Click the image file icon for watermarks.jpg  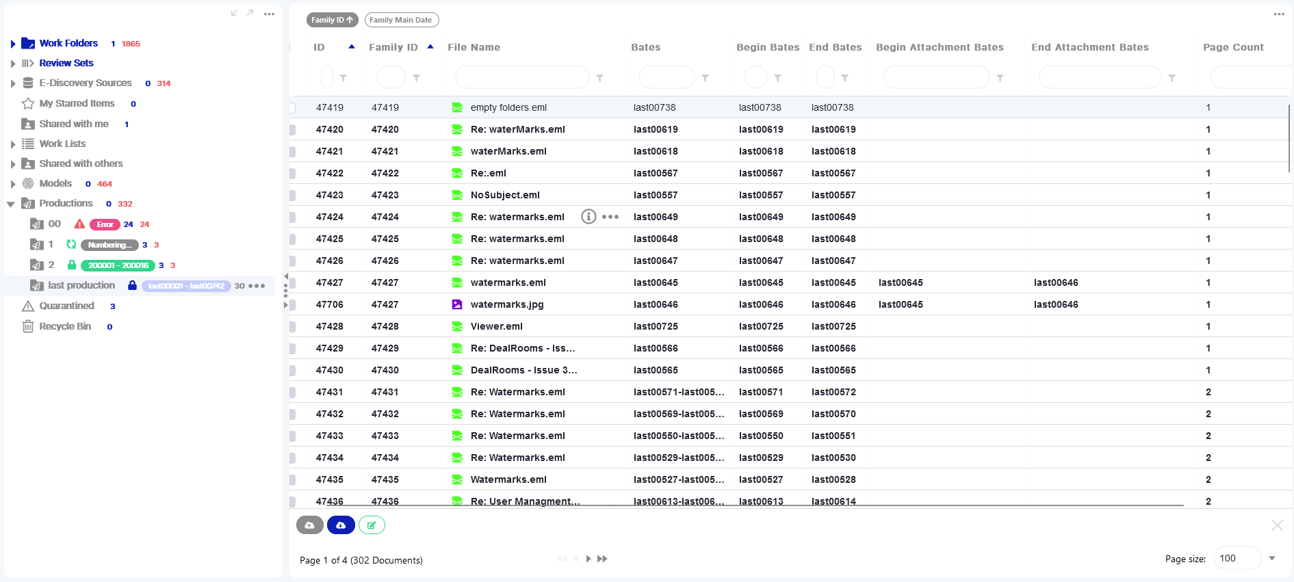click(457, 304)
